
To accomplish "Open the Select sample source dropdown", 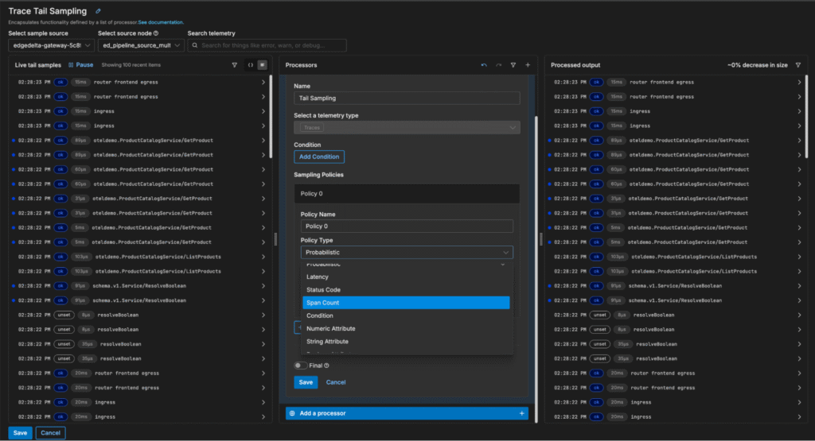I will (51, 46).
